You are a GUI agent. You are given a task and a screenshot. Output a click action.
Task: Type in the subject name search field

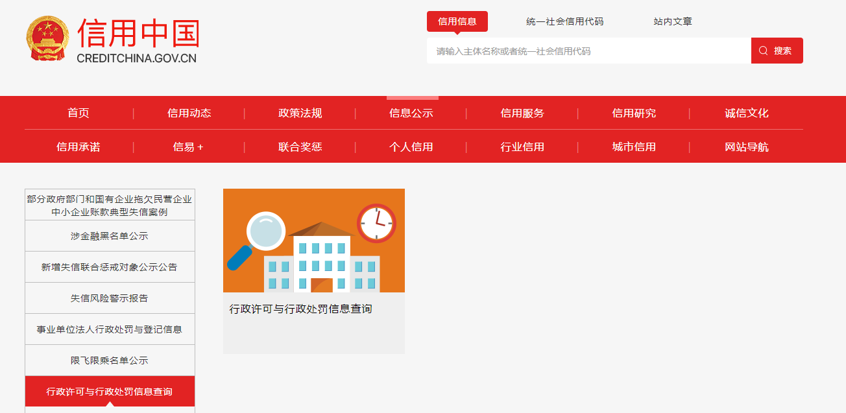(x=588, y=51)
